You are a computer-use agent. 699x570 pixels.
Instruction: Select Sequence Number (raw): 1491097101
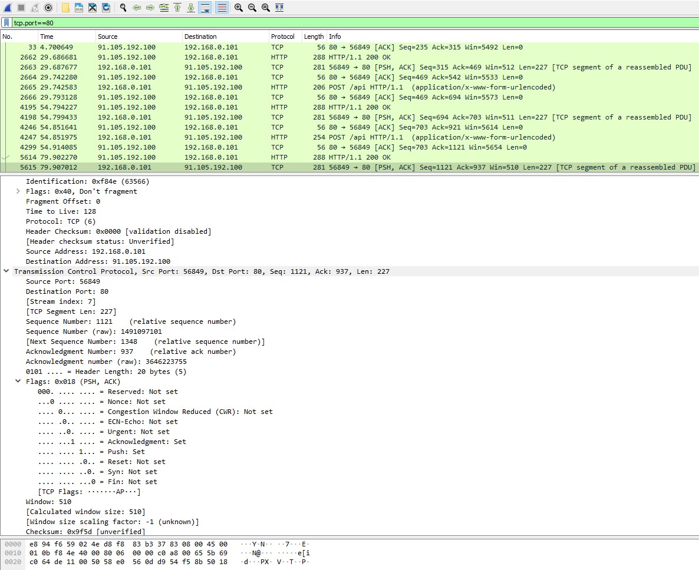[x=94, y=332]
